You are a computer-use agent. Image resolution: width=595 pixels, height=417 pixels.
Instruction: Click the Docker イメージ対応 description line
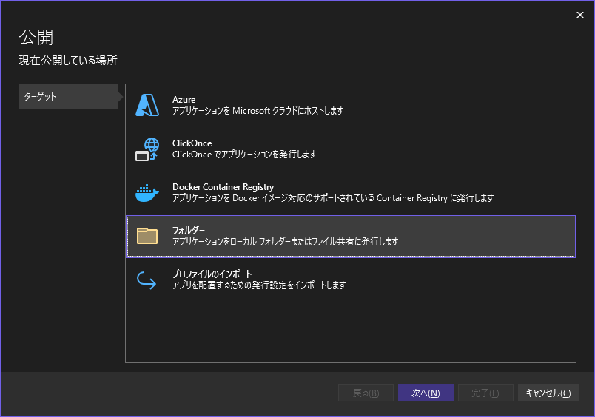[333, 198]
